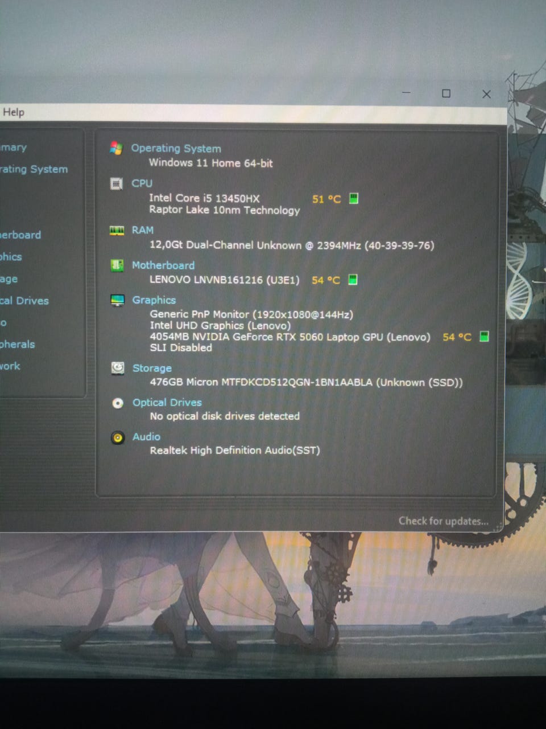The image size is (546, 729).
Task: Click No optical disk drives detected text
Action: 225,416
